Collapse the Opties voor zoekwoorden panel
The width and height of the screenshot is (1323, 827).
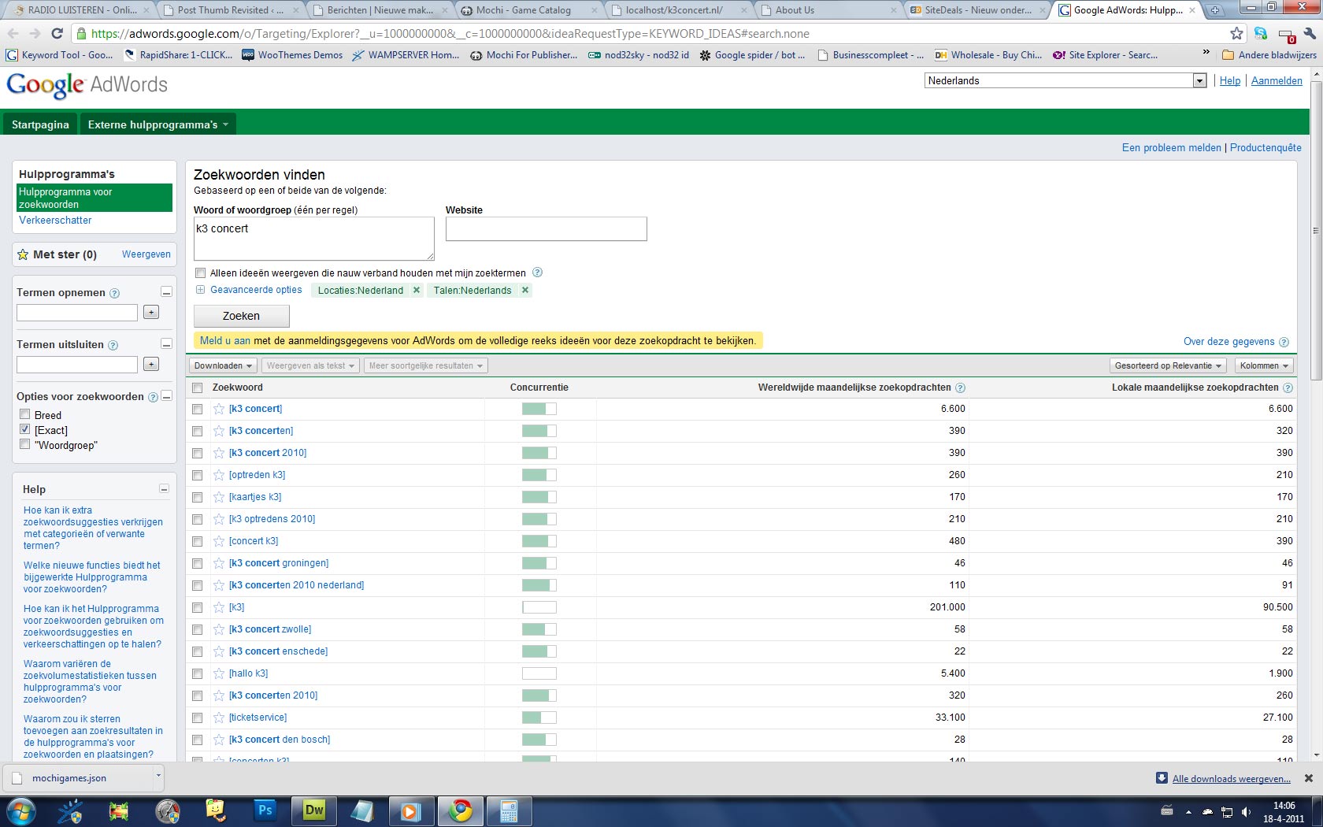166,396
